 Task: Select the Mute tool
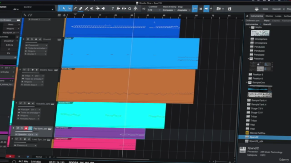pyautogui.click(x=92, y=9)
